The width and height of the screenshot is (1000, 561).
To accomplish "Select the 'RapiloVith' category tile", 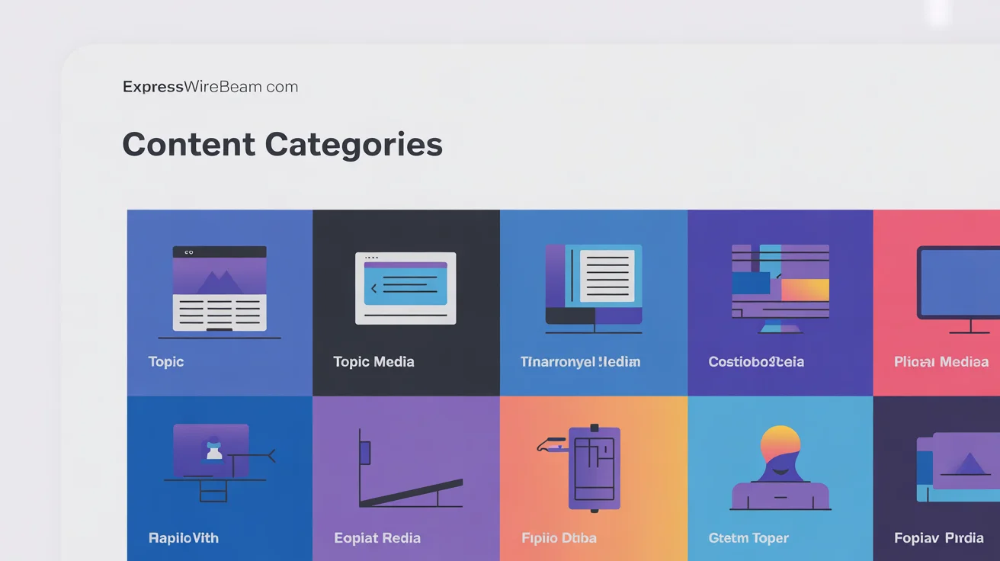I will pos(220,479).
